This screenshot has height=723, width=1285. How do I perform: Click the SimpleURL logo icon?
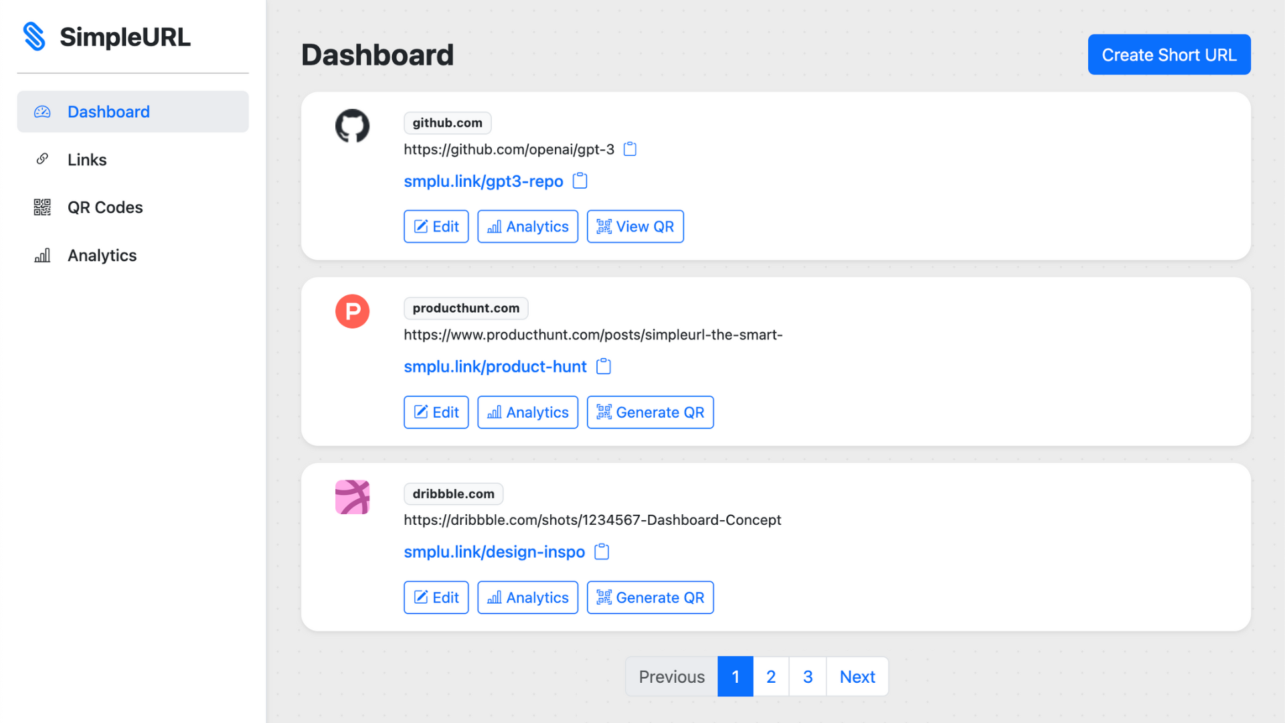point(34,37)
